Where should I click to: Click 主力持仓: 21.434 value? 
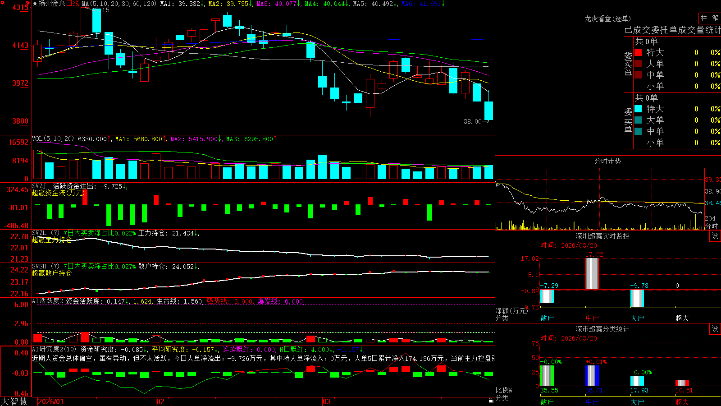click(168, 233)
